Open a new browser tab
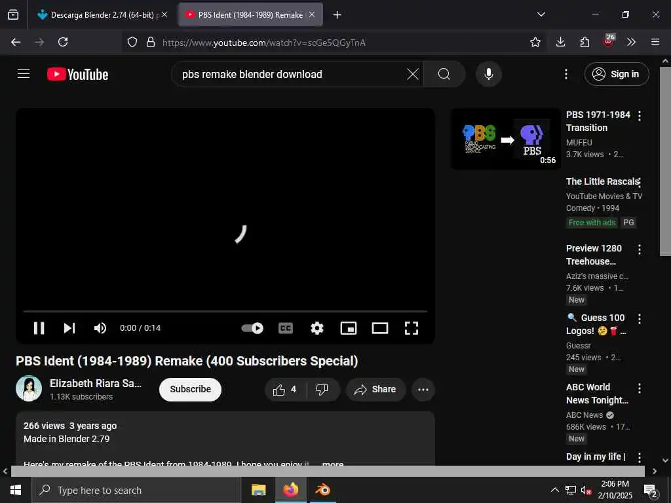Screen dimensions: 671x503 point(337,15)
